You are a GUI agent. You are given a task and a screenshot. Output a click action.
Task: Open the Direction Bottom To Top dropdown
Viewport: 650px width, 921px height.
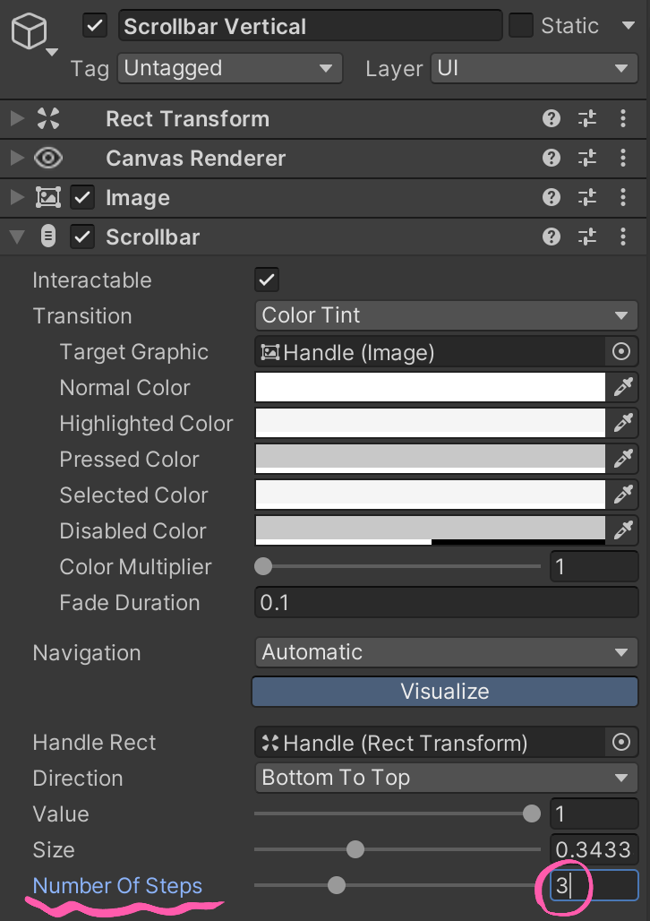[x=445, y=778]
